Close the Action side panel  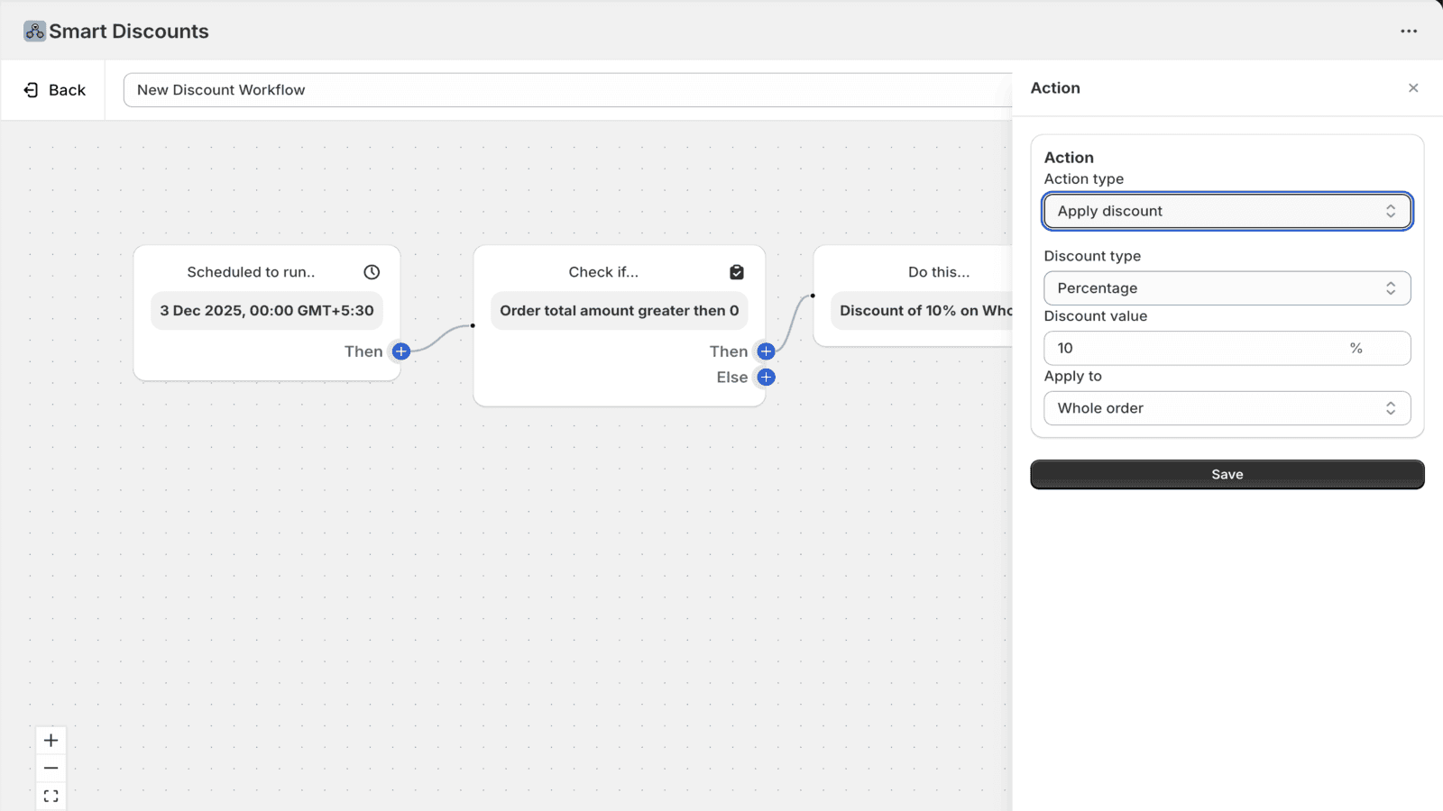click(1413, 88)
